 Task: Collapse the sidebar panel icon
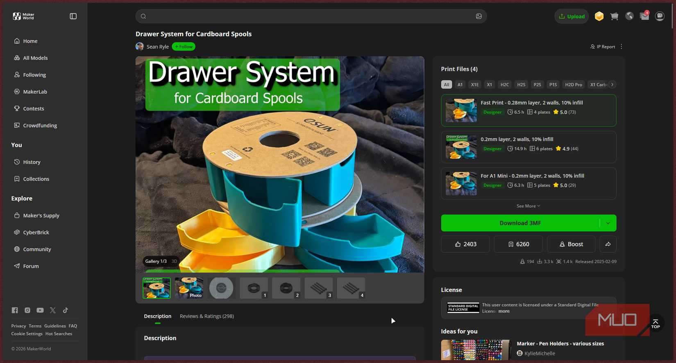[73, 16]
